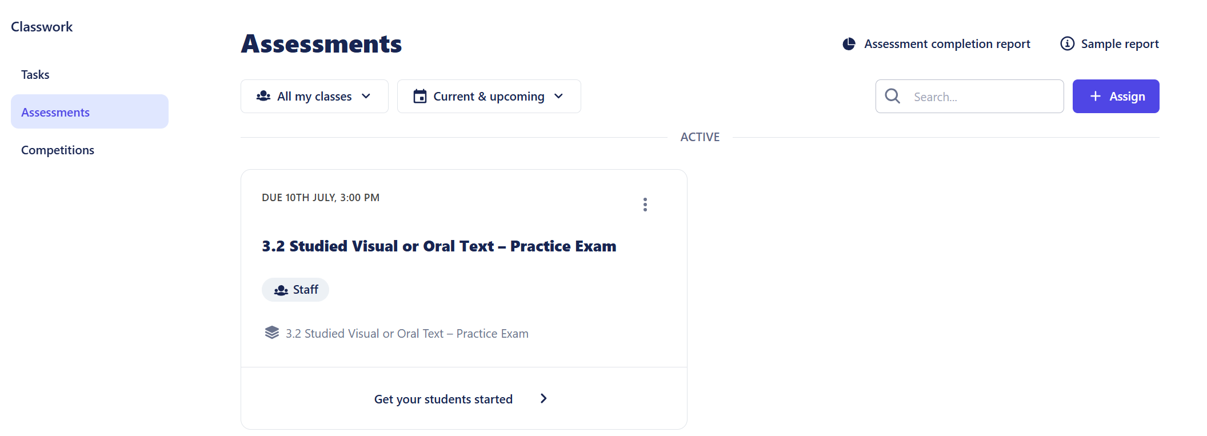Click the plus icon on Assign button

pos(1095,96)
